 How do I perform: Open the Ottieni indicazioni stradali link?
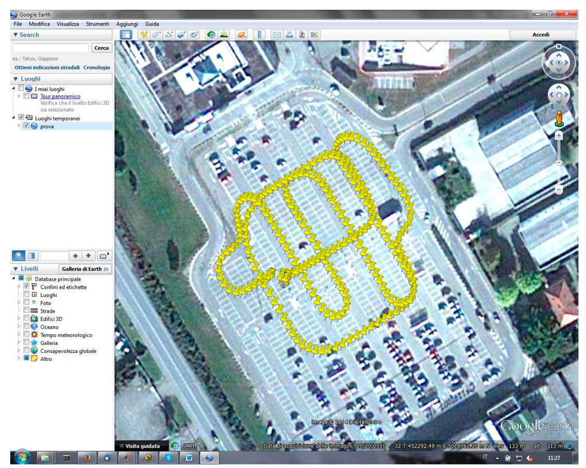(x=47, y=68)
